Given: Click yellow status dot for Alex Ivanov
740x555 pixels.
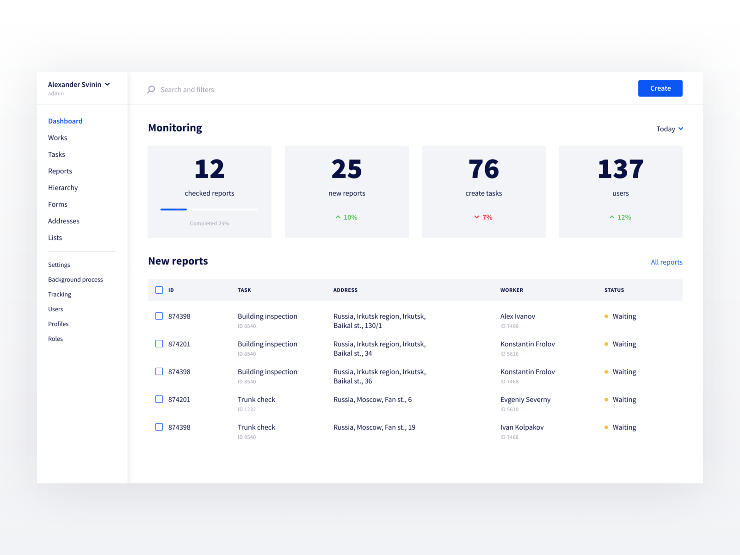Looking at the screenshot, I should 606,316.
